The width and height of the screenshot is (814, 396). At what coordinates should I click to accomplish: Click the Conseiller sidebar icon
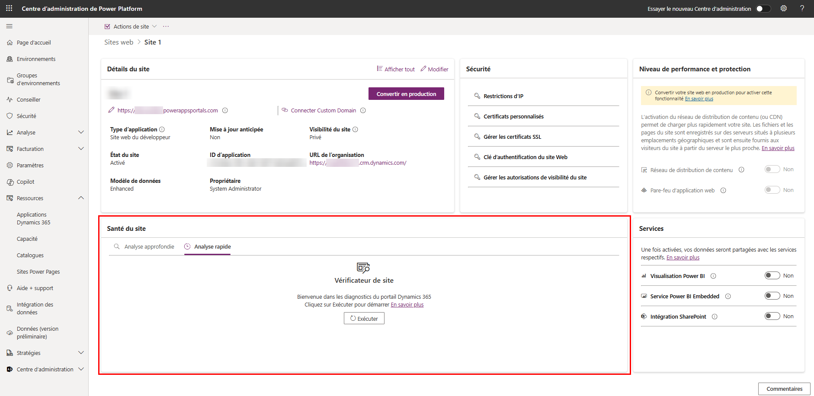10,99
